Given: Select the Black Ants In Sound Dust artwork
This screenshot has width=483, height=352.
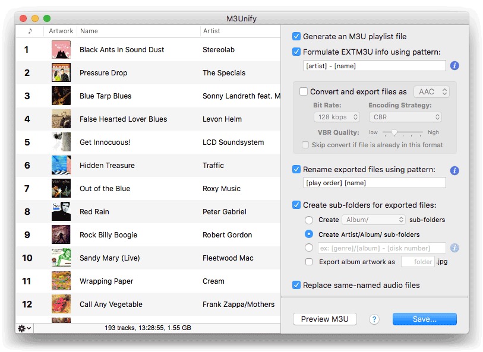Looking at the screenshot, I should (x=61, y=50).
